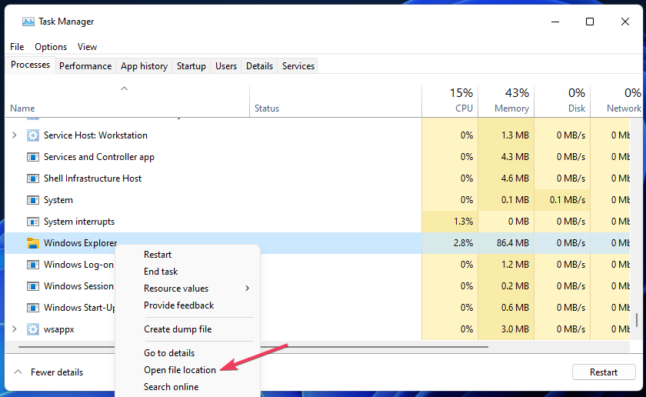Toggle sort direction arrow above Name
Image resolution: width=646 pixels, height=397 pixels.
point(124,88)
